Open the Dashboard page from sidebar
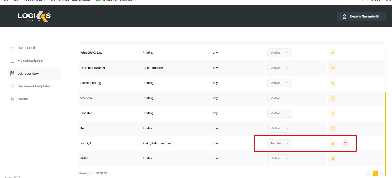 [26, 48]
